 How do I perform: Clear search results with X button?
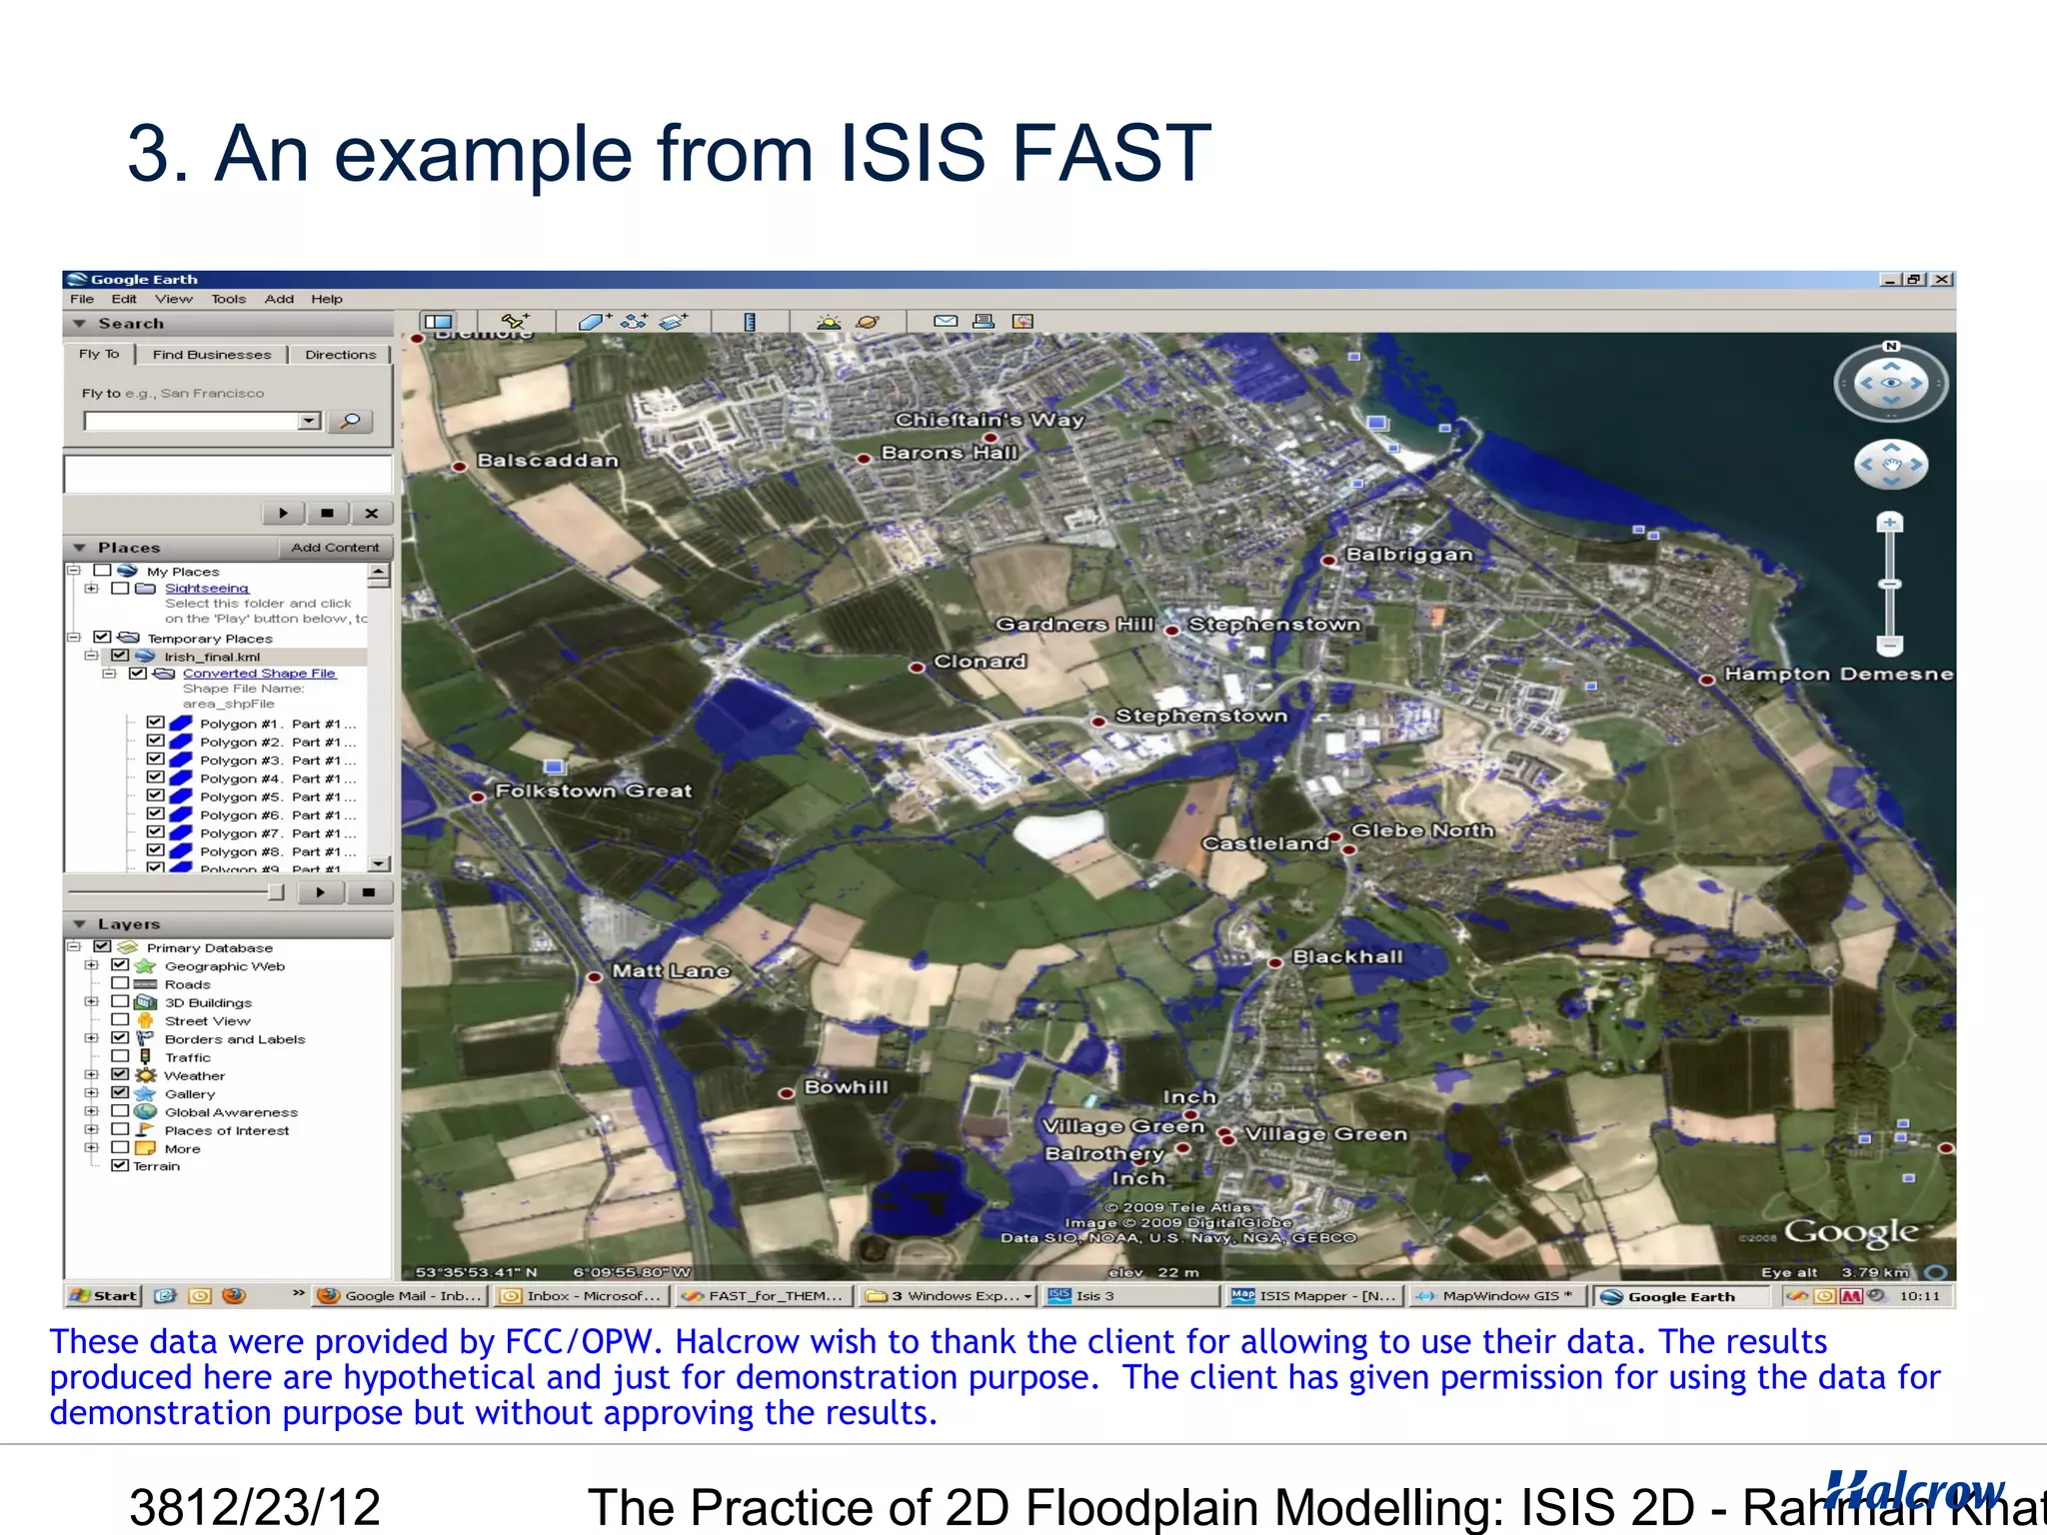point(372,514)
